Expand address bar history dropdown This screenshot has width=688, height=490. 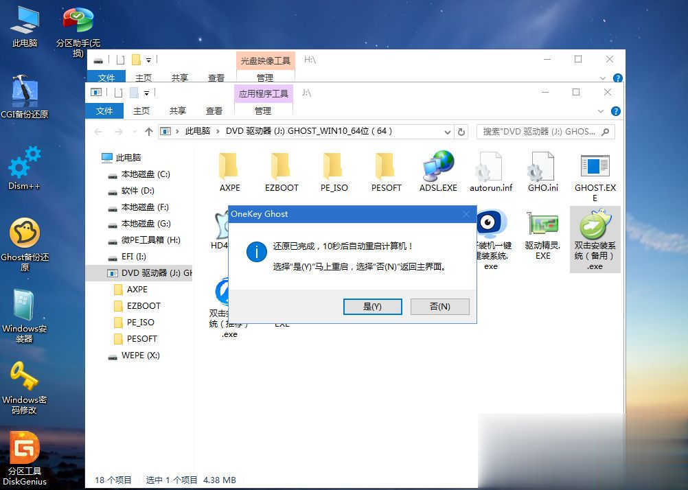[x=447, y=132]
